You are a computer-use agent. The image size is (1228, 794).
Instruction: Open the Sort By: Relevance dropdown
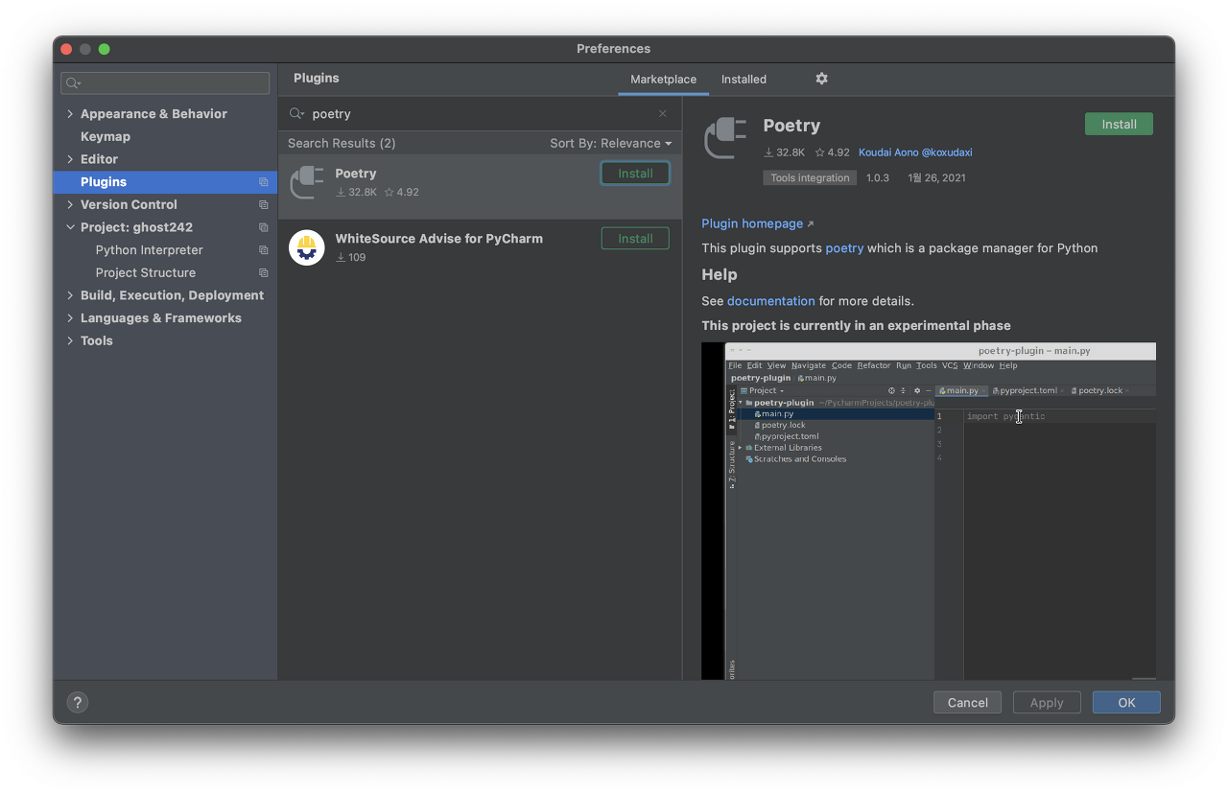pos(610,143)
